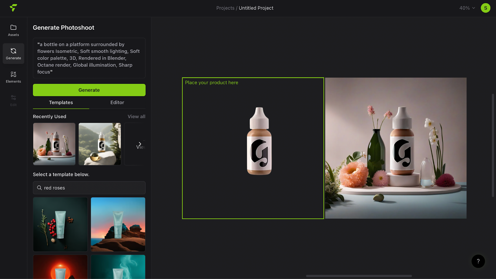496x279 pixels.
Task: Switch to the Editor tab
Action: (117, 102)
